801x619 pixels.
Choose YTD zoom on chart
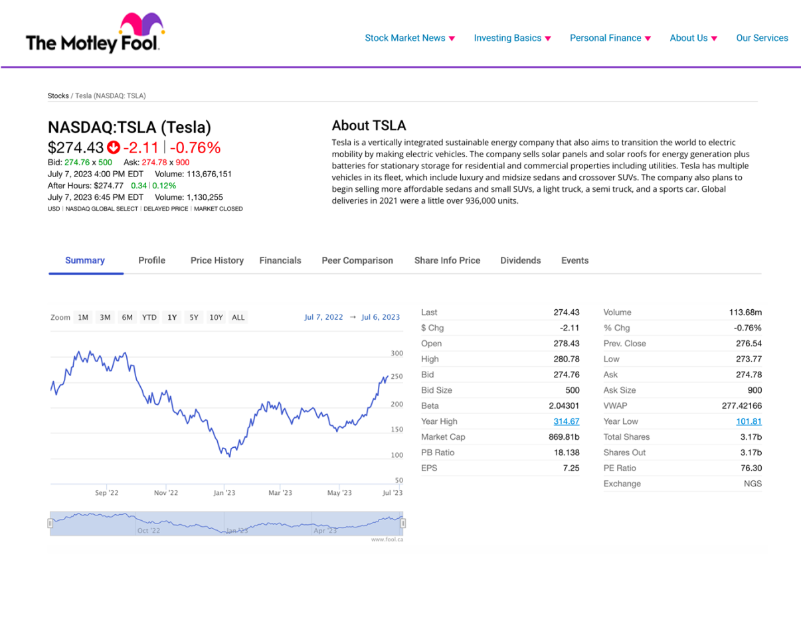tap(149, 317)
